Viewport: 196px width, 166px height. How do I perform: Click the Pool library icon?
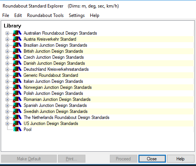(17, 129)
